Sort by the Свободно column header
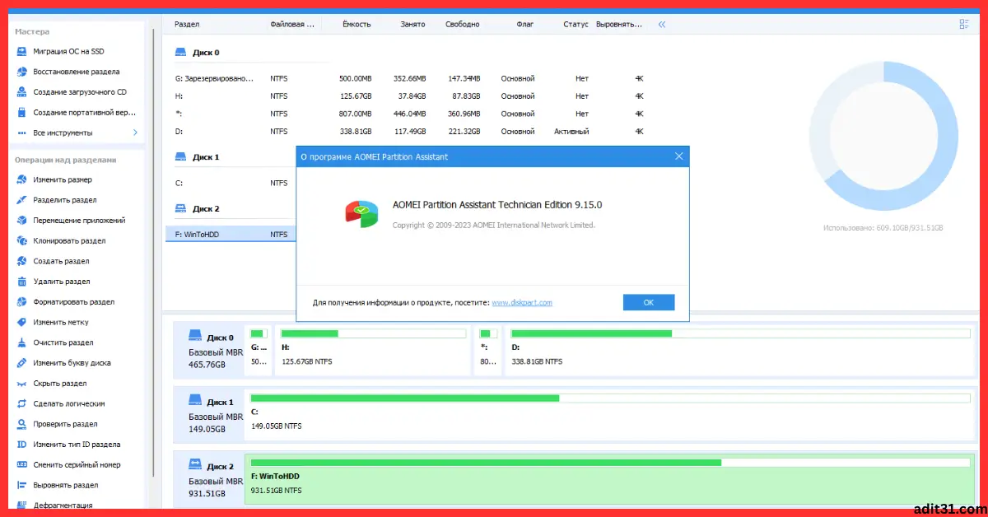This screenshot has height=517, width=988. tap(463, 25)
